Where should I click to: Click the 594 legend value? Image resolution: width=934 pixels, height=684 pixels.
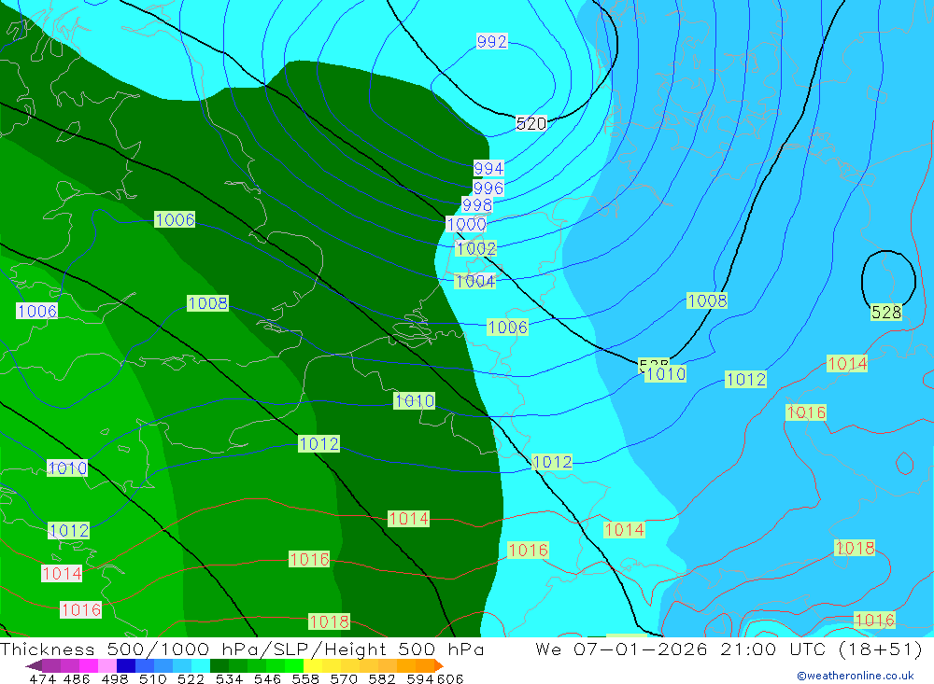(420, 678)
